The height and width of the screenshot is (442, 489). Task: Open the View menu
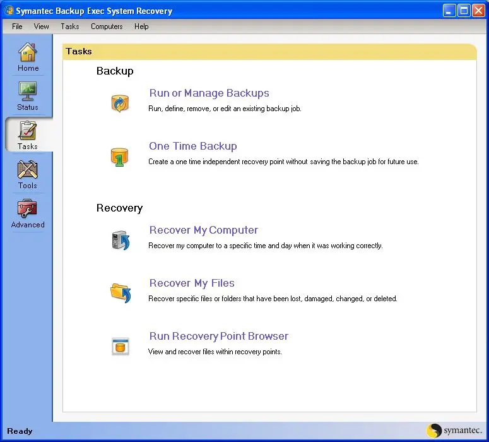pyautogui.click(x=41, y=27)
